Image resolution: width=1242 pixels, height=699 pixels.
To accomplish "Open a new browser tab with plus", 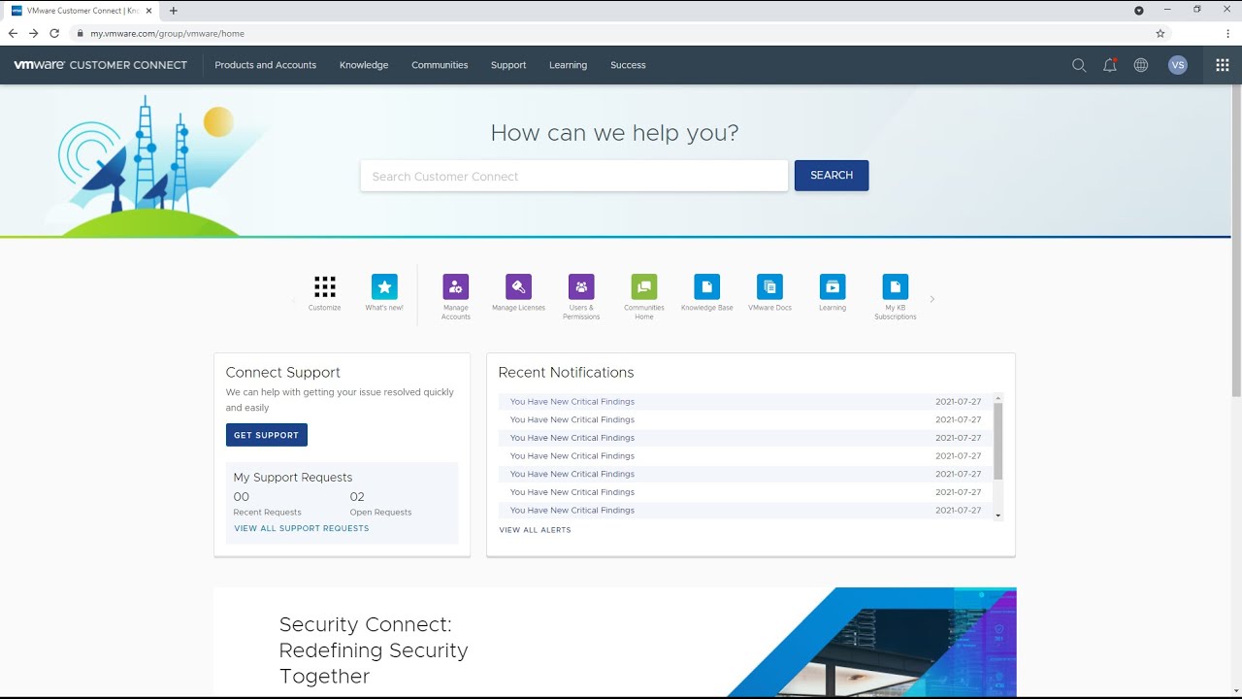I will 174,11.
